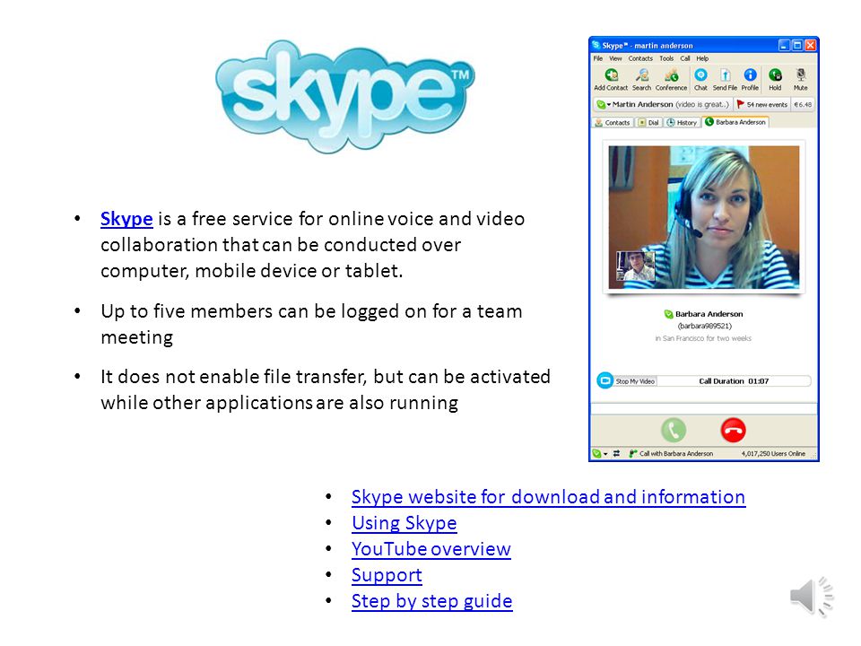Click the Stop My Video button
The width and height of the screenshot is (861, 646).
click(x=635, y=381)
